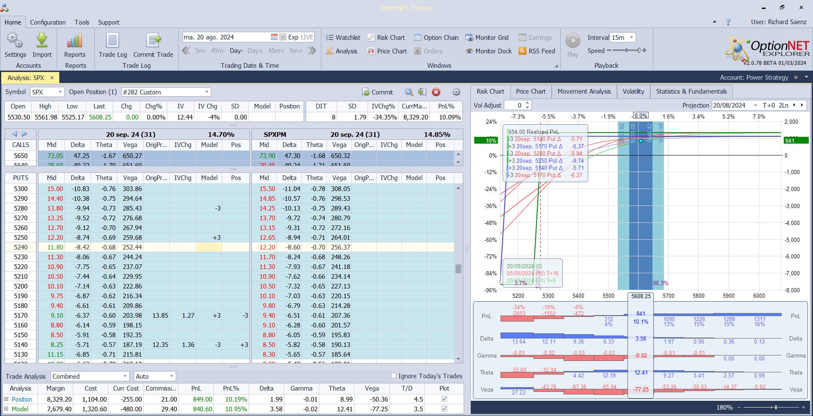Click the Day- navigation button
The image size is (813, 416).
pyautogui.click(x=236, y=51)
